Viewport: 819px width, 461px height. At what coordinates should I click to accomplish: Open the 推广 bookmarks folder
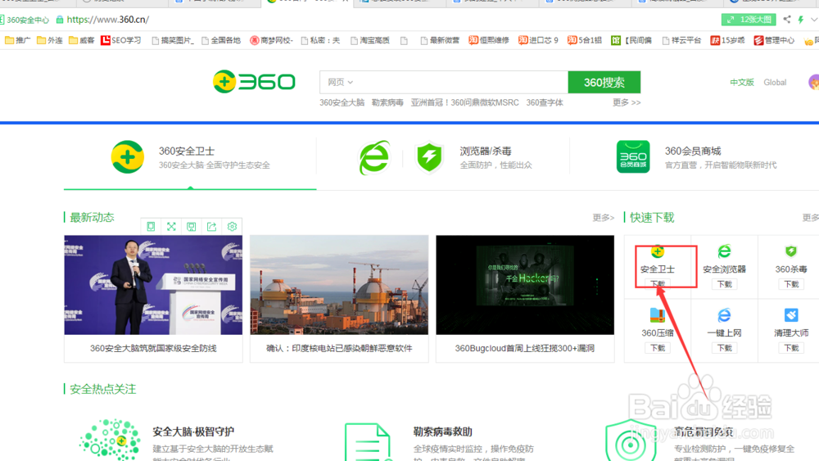coord(18,40)
